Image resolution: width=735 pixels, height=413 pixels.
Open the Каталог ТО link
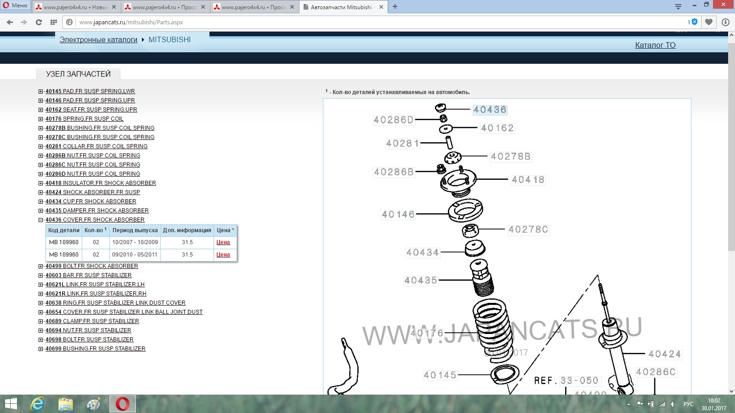coord(655,45)
